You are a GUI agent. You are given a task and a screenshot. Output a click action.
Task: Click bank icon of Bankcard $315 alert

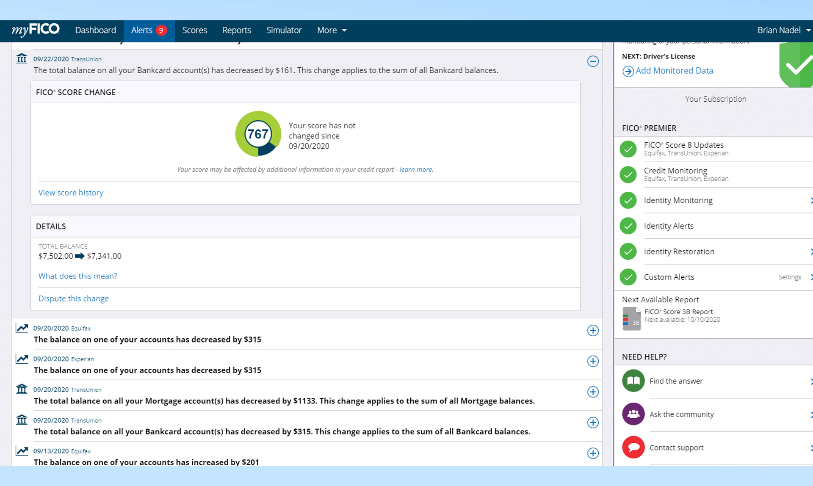click(x=22, y=420)
